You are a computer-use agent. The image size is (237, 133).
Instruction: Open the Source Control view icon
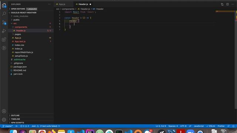pyautogui.click(x=4, y=23)
